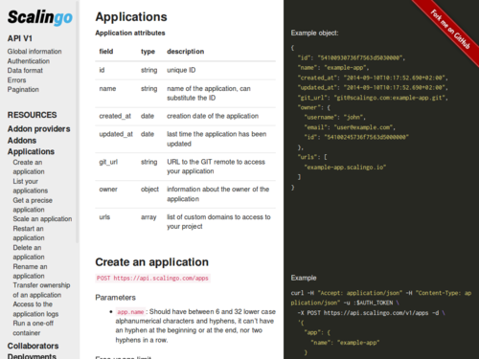Open the Fork me on GitHub ribbon
479x359 pixels.
click(450, 29)
